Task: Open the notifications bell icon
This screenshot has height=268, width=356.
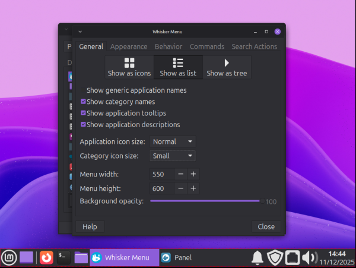Action: pos(258,258)
